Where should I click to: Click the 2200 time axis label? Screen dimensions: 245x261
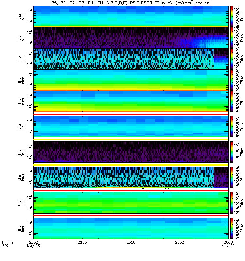pyautogui.click(x=34, y=242)
